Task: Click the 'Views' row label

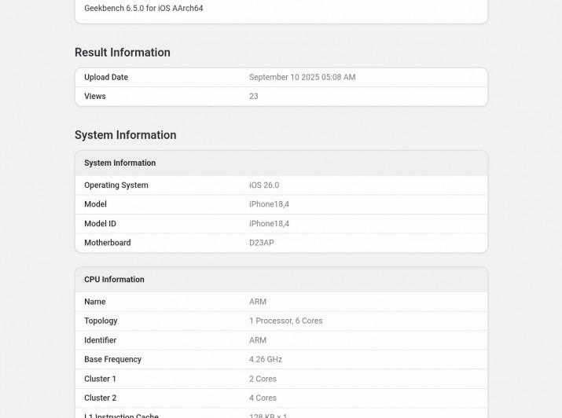Action: point(95,96)
